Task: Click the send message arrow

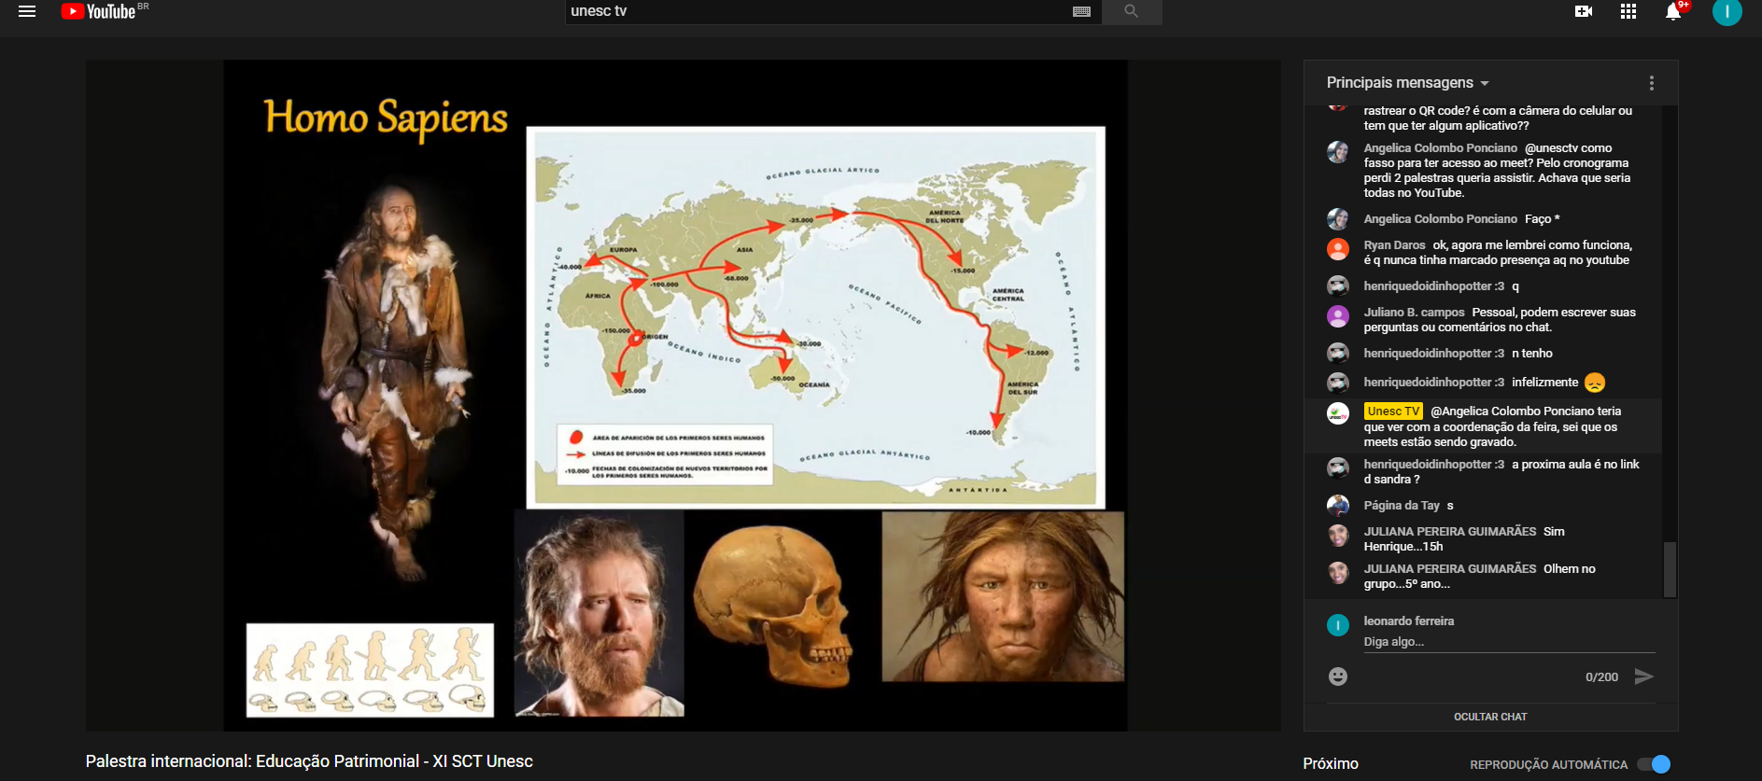Action: [x=1643, y=676]
